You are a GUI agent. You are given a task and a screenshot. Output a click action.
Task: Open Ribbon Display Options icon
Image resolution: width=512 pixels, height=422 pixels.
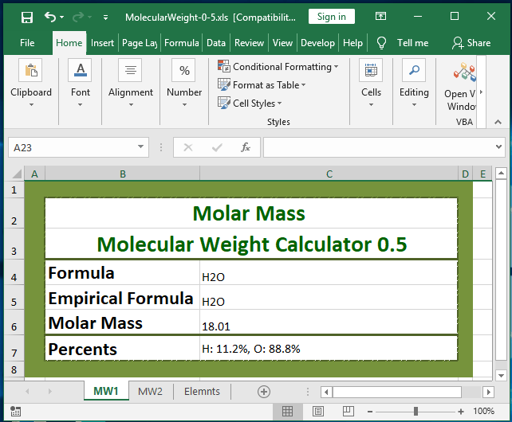click(x=380, y=16)
